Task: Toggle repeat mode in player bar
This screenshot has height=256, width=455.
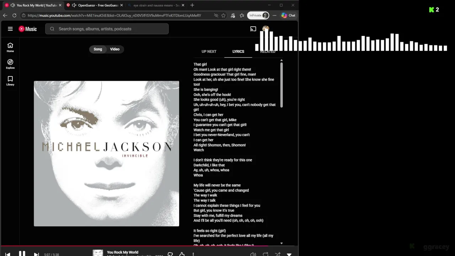Action: [266, 254]
